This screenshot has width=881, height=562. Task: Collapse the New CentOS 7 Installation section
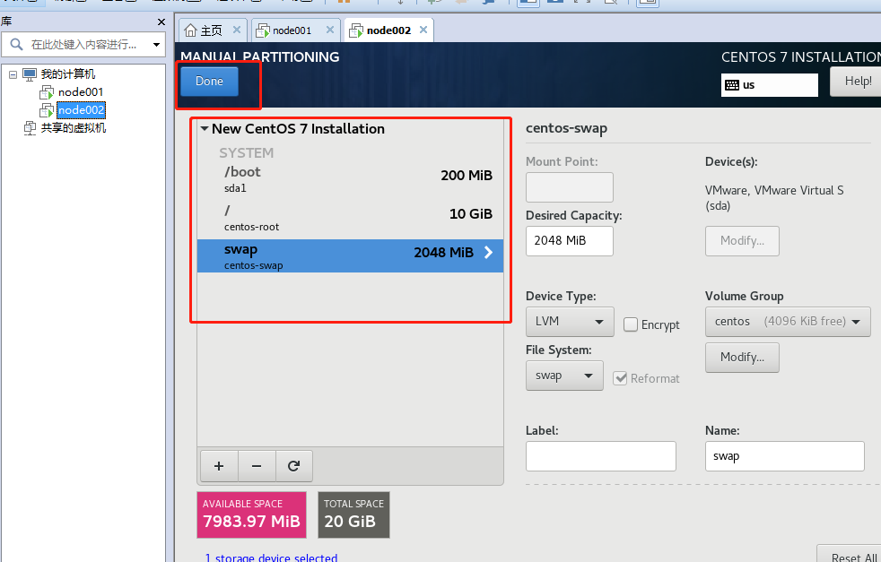[x=205, y=129]
